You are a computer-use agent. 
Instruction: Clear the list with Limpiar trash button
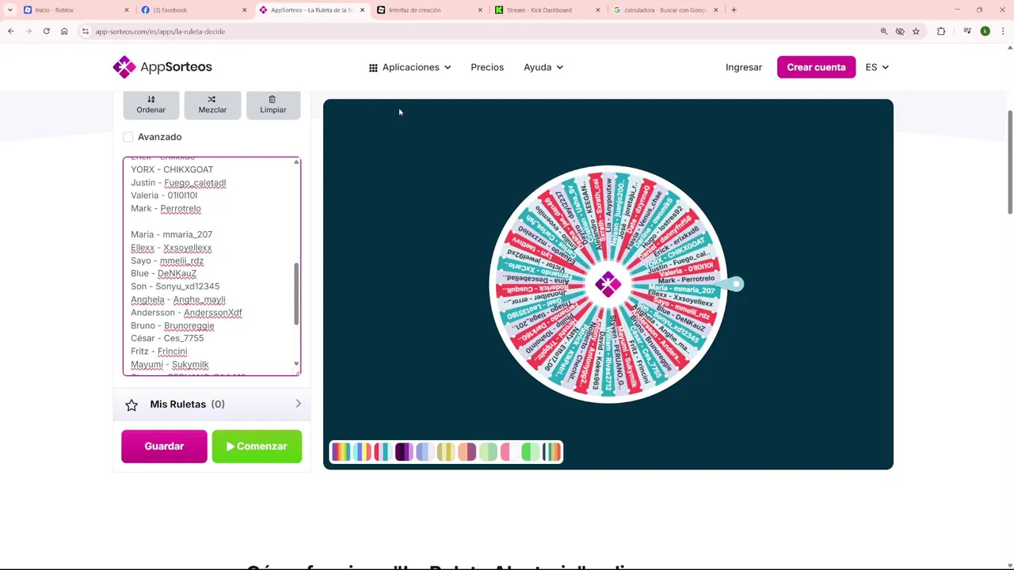pyautogui.click(x=273, y=104)
